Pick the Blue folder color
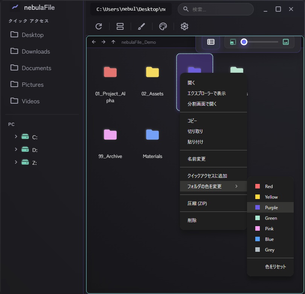Image resolution: width=305 pixels, height=294 pixels. (x=270, y=239)
